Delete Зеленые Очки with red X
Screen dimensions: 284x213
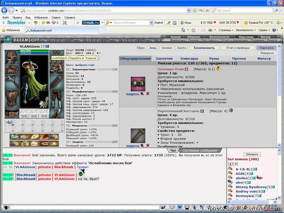(x=148, y=94)
